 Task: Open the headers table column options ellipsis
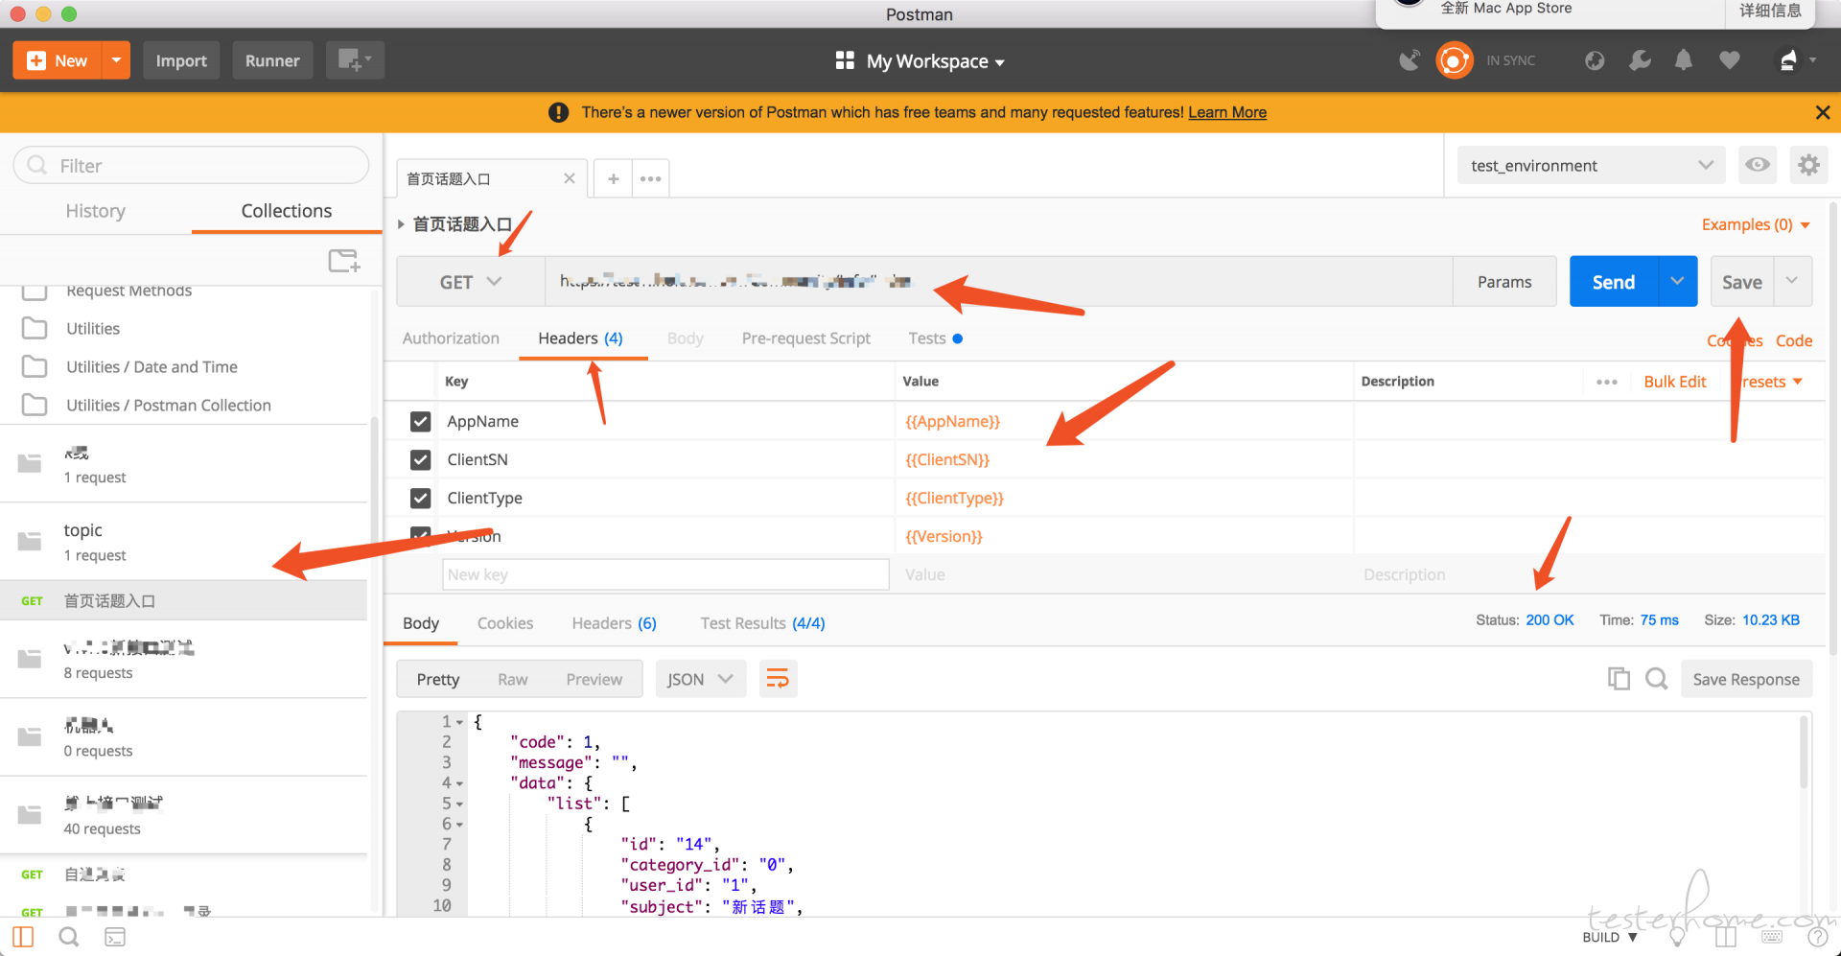click(1607, 382)
